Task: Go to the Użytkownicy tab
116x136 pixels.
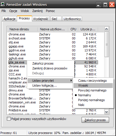Action: (x=72, y=19)
